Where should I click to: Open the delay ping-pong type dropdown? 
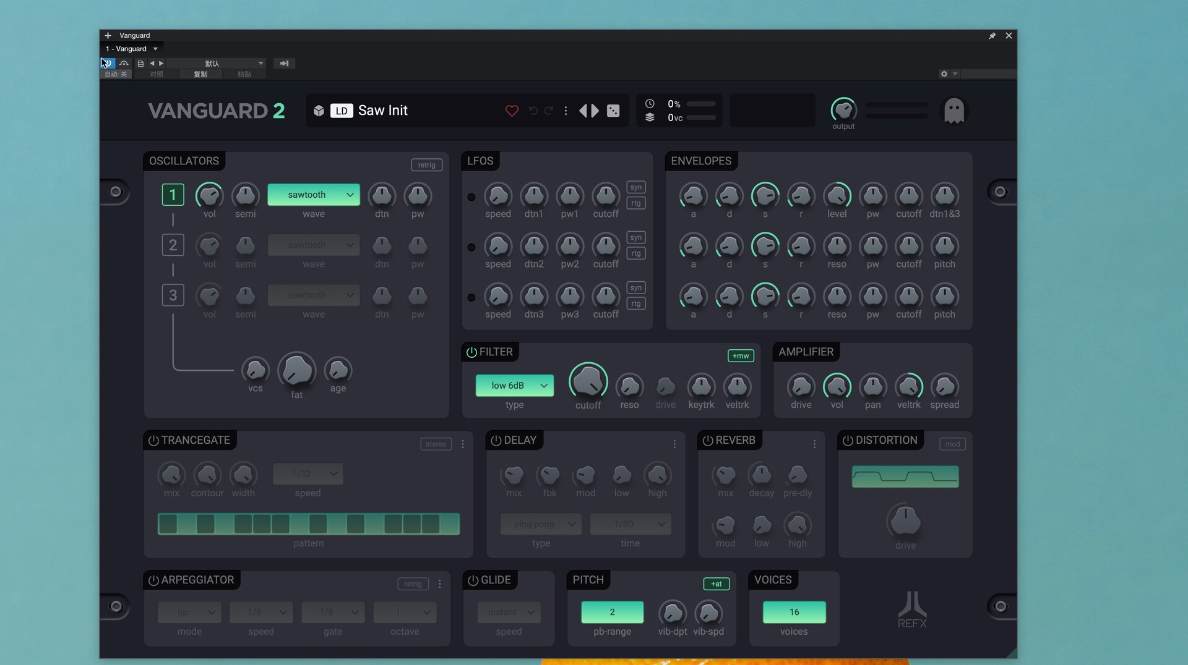pos(541,524)
